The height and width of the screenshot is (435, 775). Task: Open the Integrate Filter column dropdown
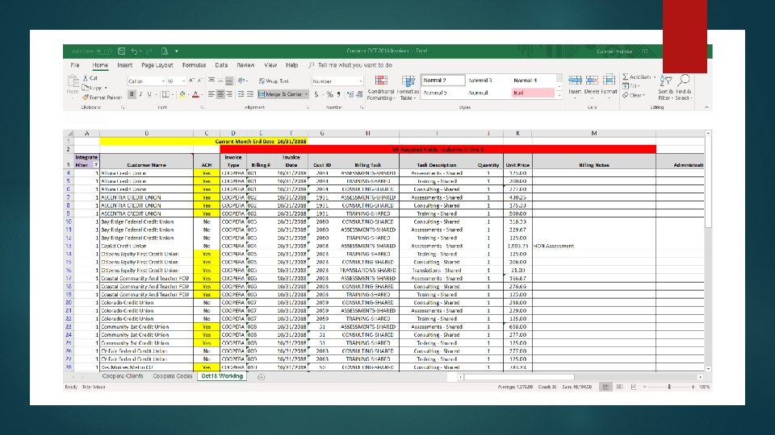coord(96,165)
